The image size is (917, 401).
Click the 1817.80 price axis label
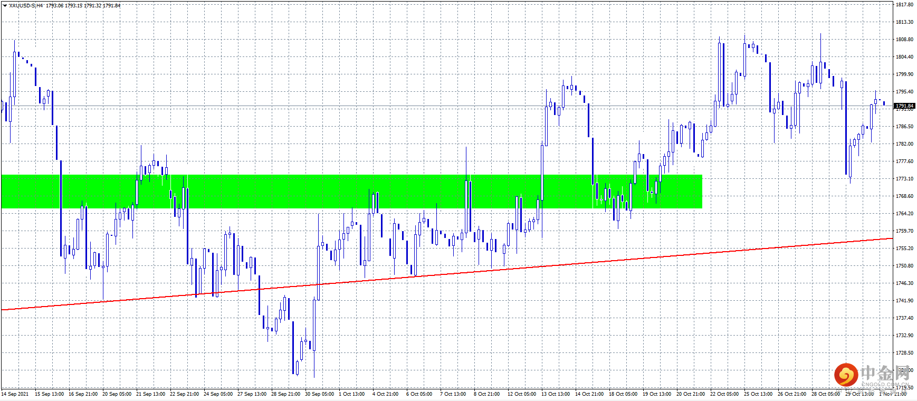pyautogui.click(x=904, y=5)
